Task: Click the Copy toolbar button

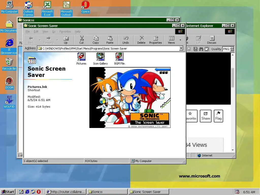Action: (x=96, y=40)
